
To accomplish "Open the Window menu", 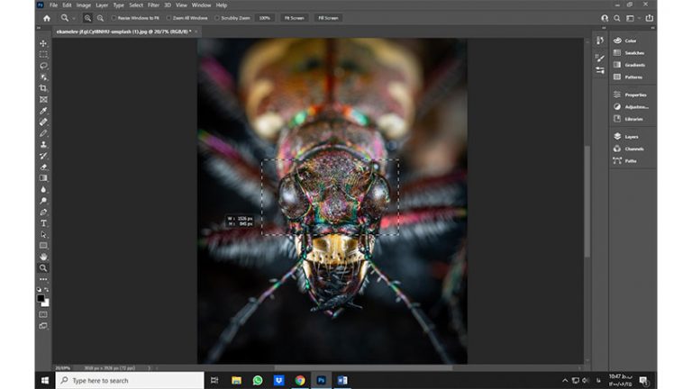I will pyautogui.click(x=201, y=5).
